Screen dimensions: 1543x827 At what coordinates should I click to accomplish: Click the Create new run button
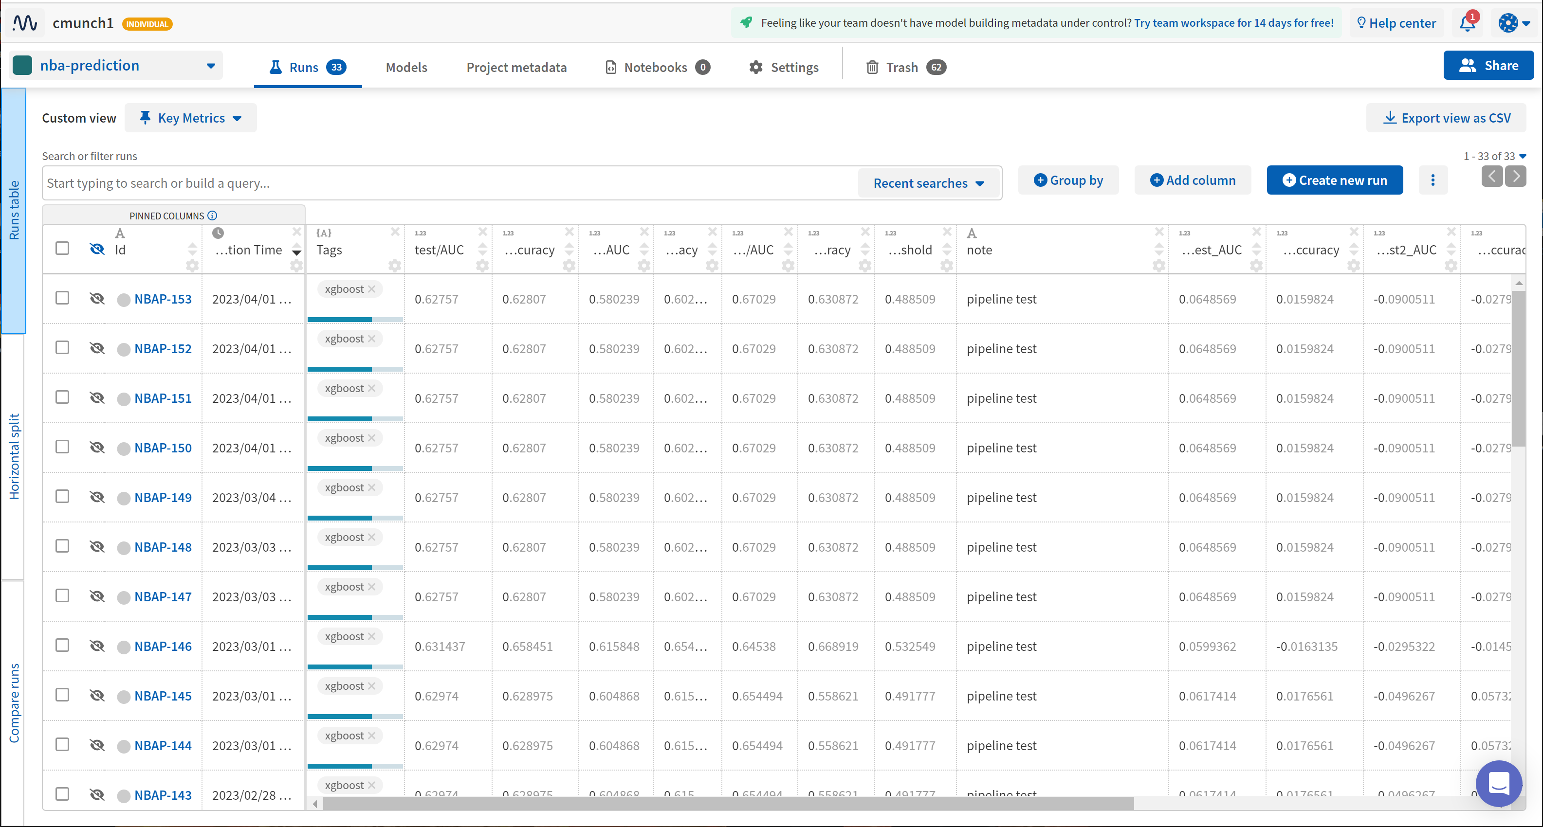point(1335,180)
